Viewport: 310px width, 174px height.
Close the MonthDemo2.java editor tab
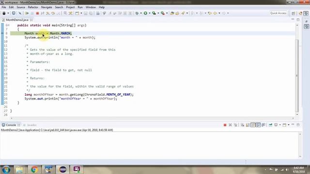pyautogui.click(x=31, y=20)
